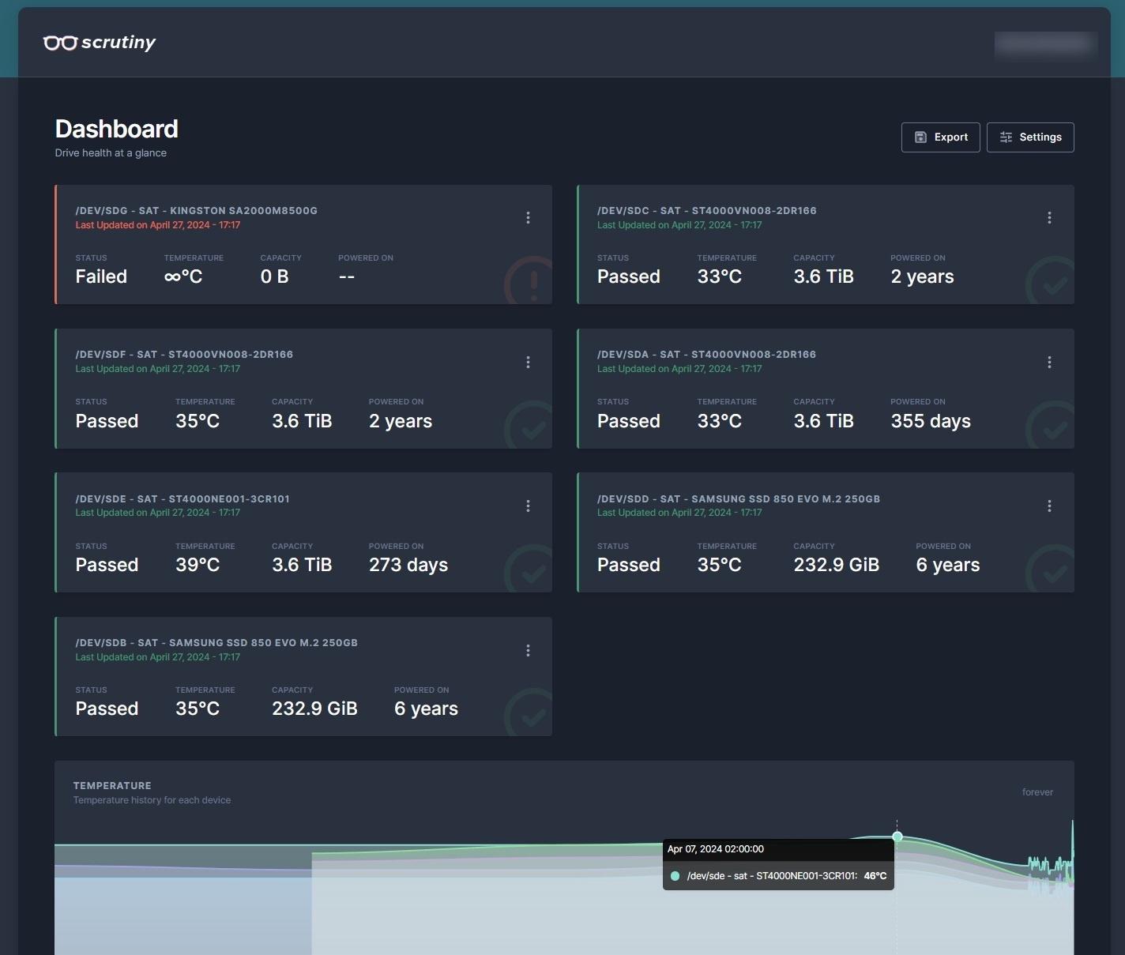The width and height of the screenshot is (1125, 955).
Task: Open the three-dot menu for /dev/sdf drive
Action: point(528,363)
